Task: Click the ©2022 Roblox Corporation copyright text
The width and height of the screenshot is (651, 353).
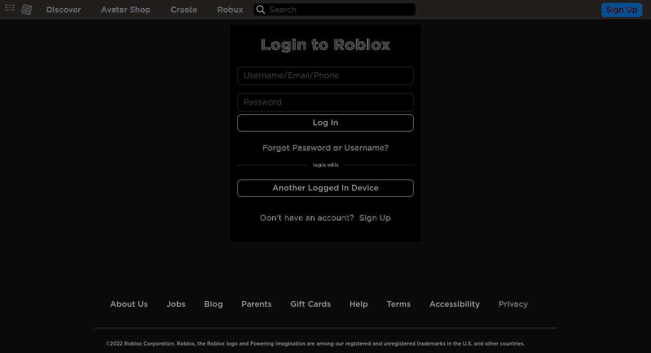Action: 315,343
